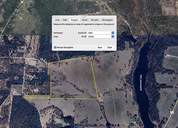Click the highway 759 shield marker
The height and width of the screenshot is (128, 178).
[172, 112]
